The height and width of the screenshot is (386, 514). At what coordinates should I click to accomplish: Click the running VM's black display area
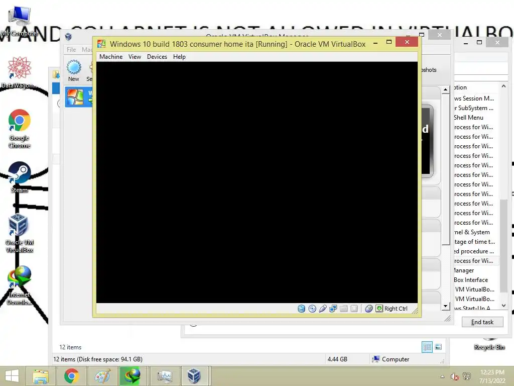[x=256, y=182]
